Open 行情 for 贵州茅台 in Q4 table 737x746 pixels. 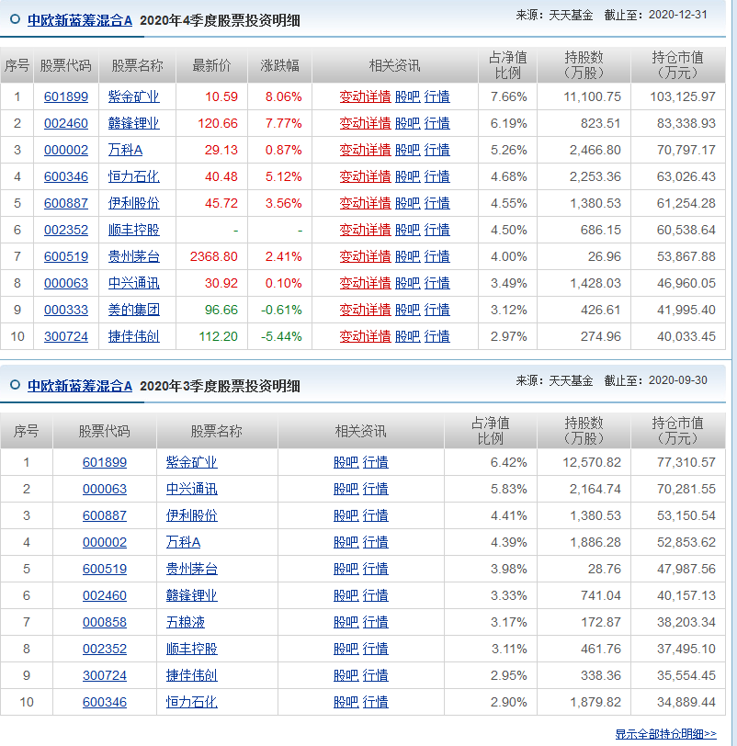437,257
